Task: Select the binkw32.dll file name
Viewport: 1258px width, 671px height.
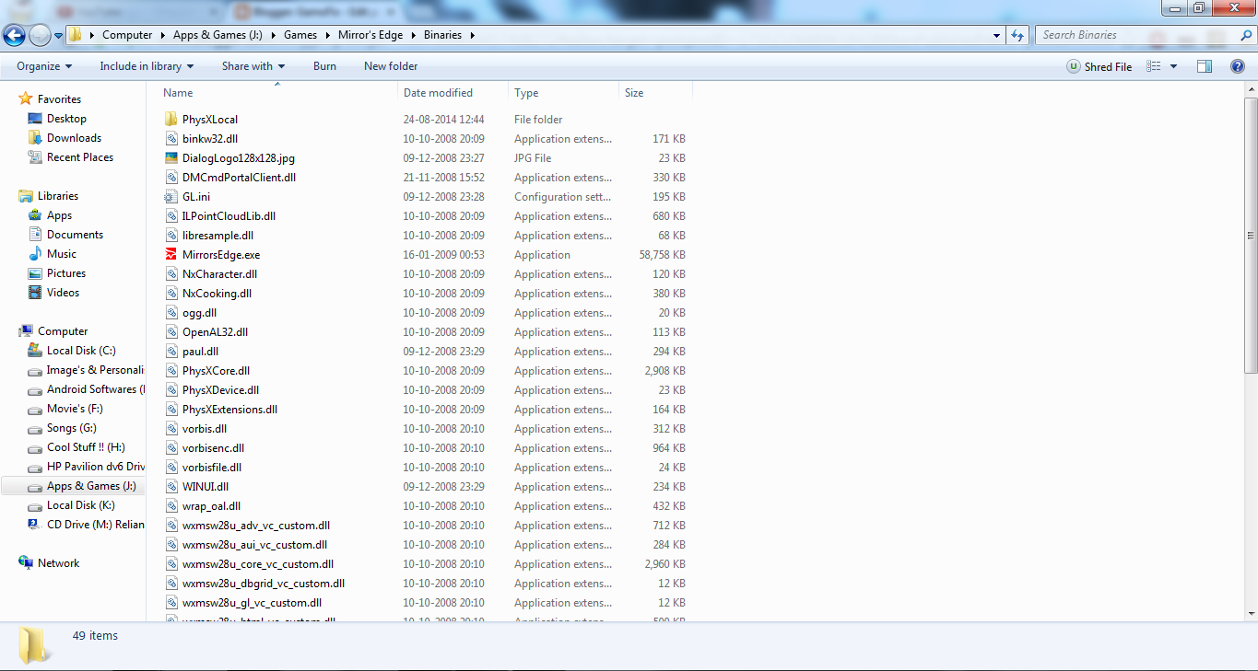Action: coord(210,139)
